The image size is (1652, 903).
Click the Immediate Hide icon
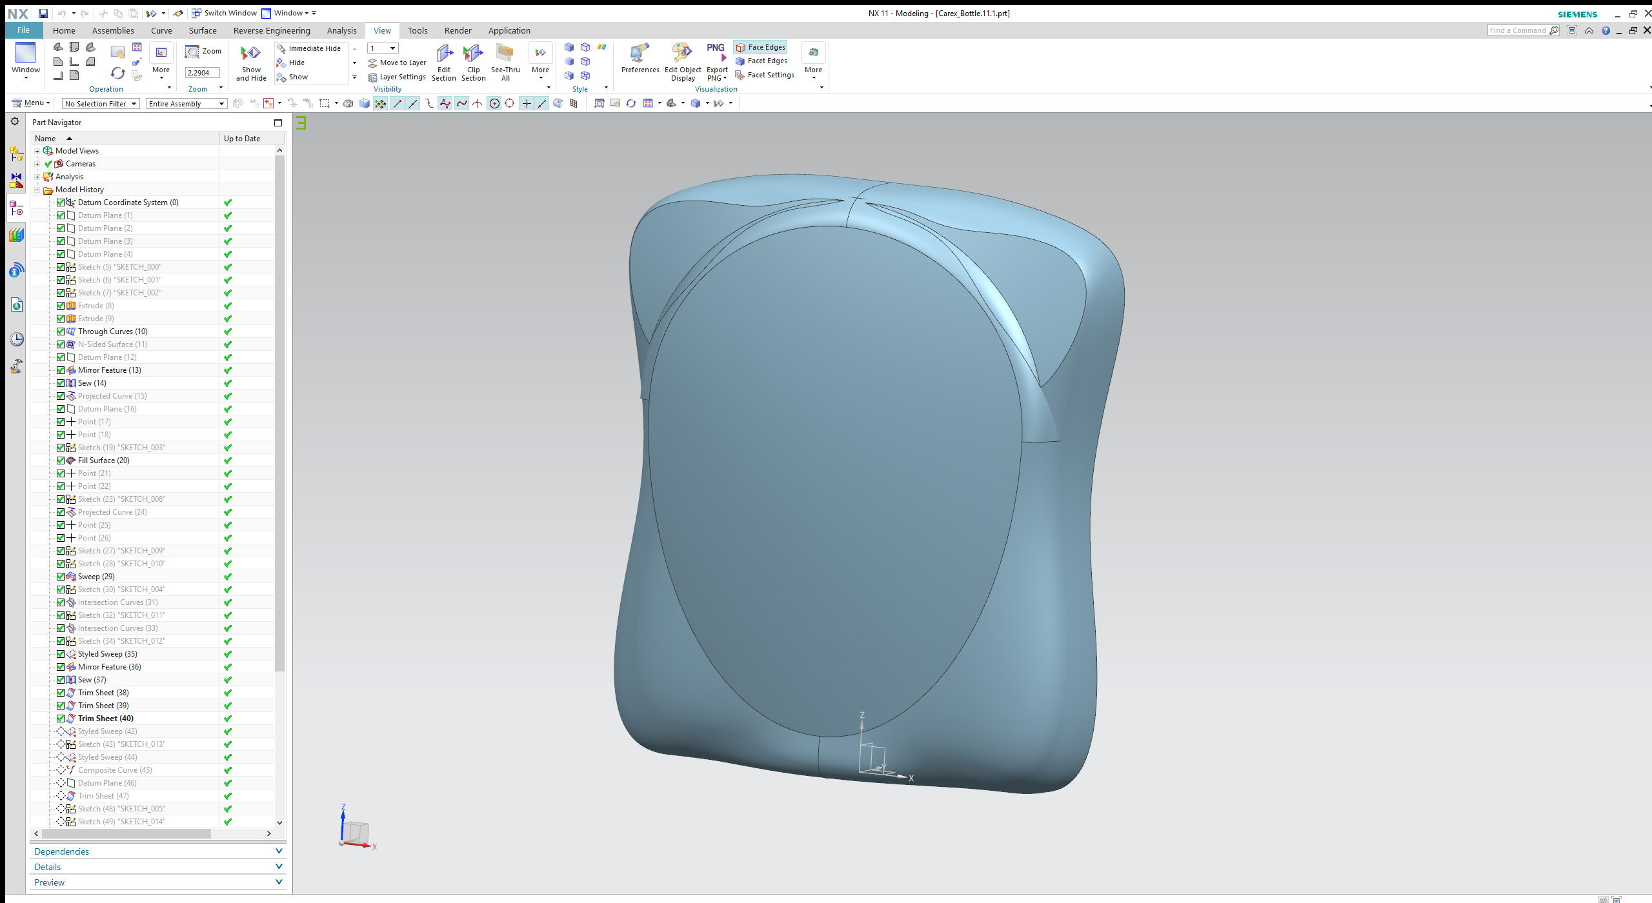click(308, 48)
